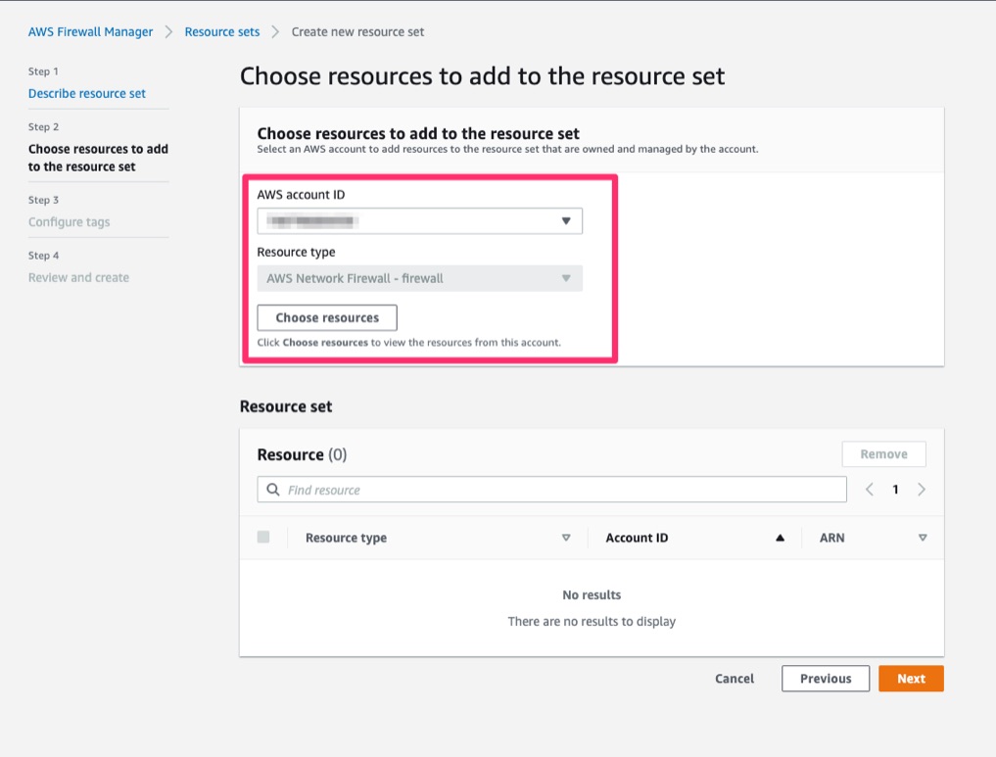This screenshot has height=757, width=996.
Task: Click the Resource type sort arrow icon
Action: click(566, 538)
